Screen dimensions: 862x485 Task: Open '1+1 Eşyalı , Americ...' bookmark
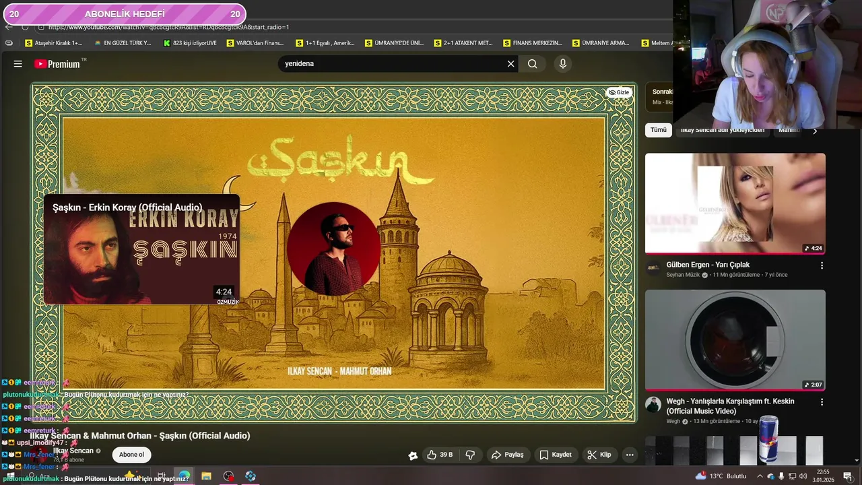[325, 43]
